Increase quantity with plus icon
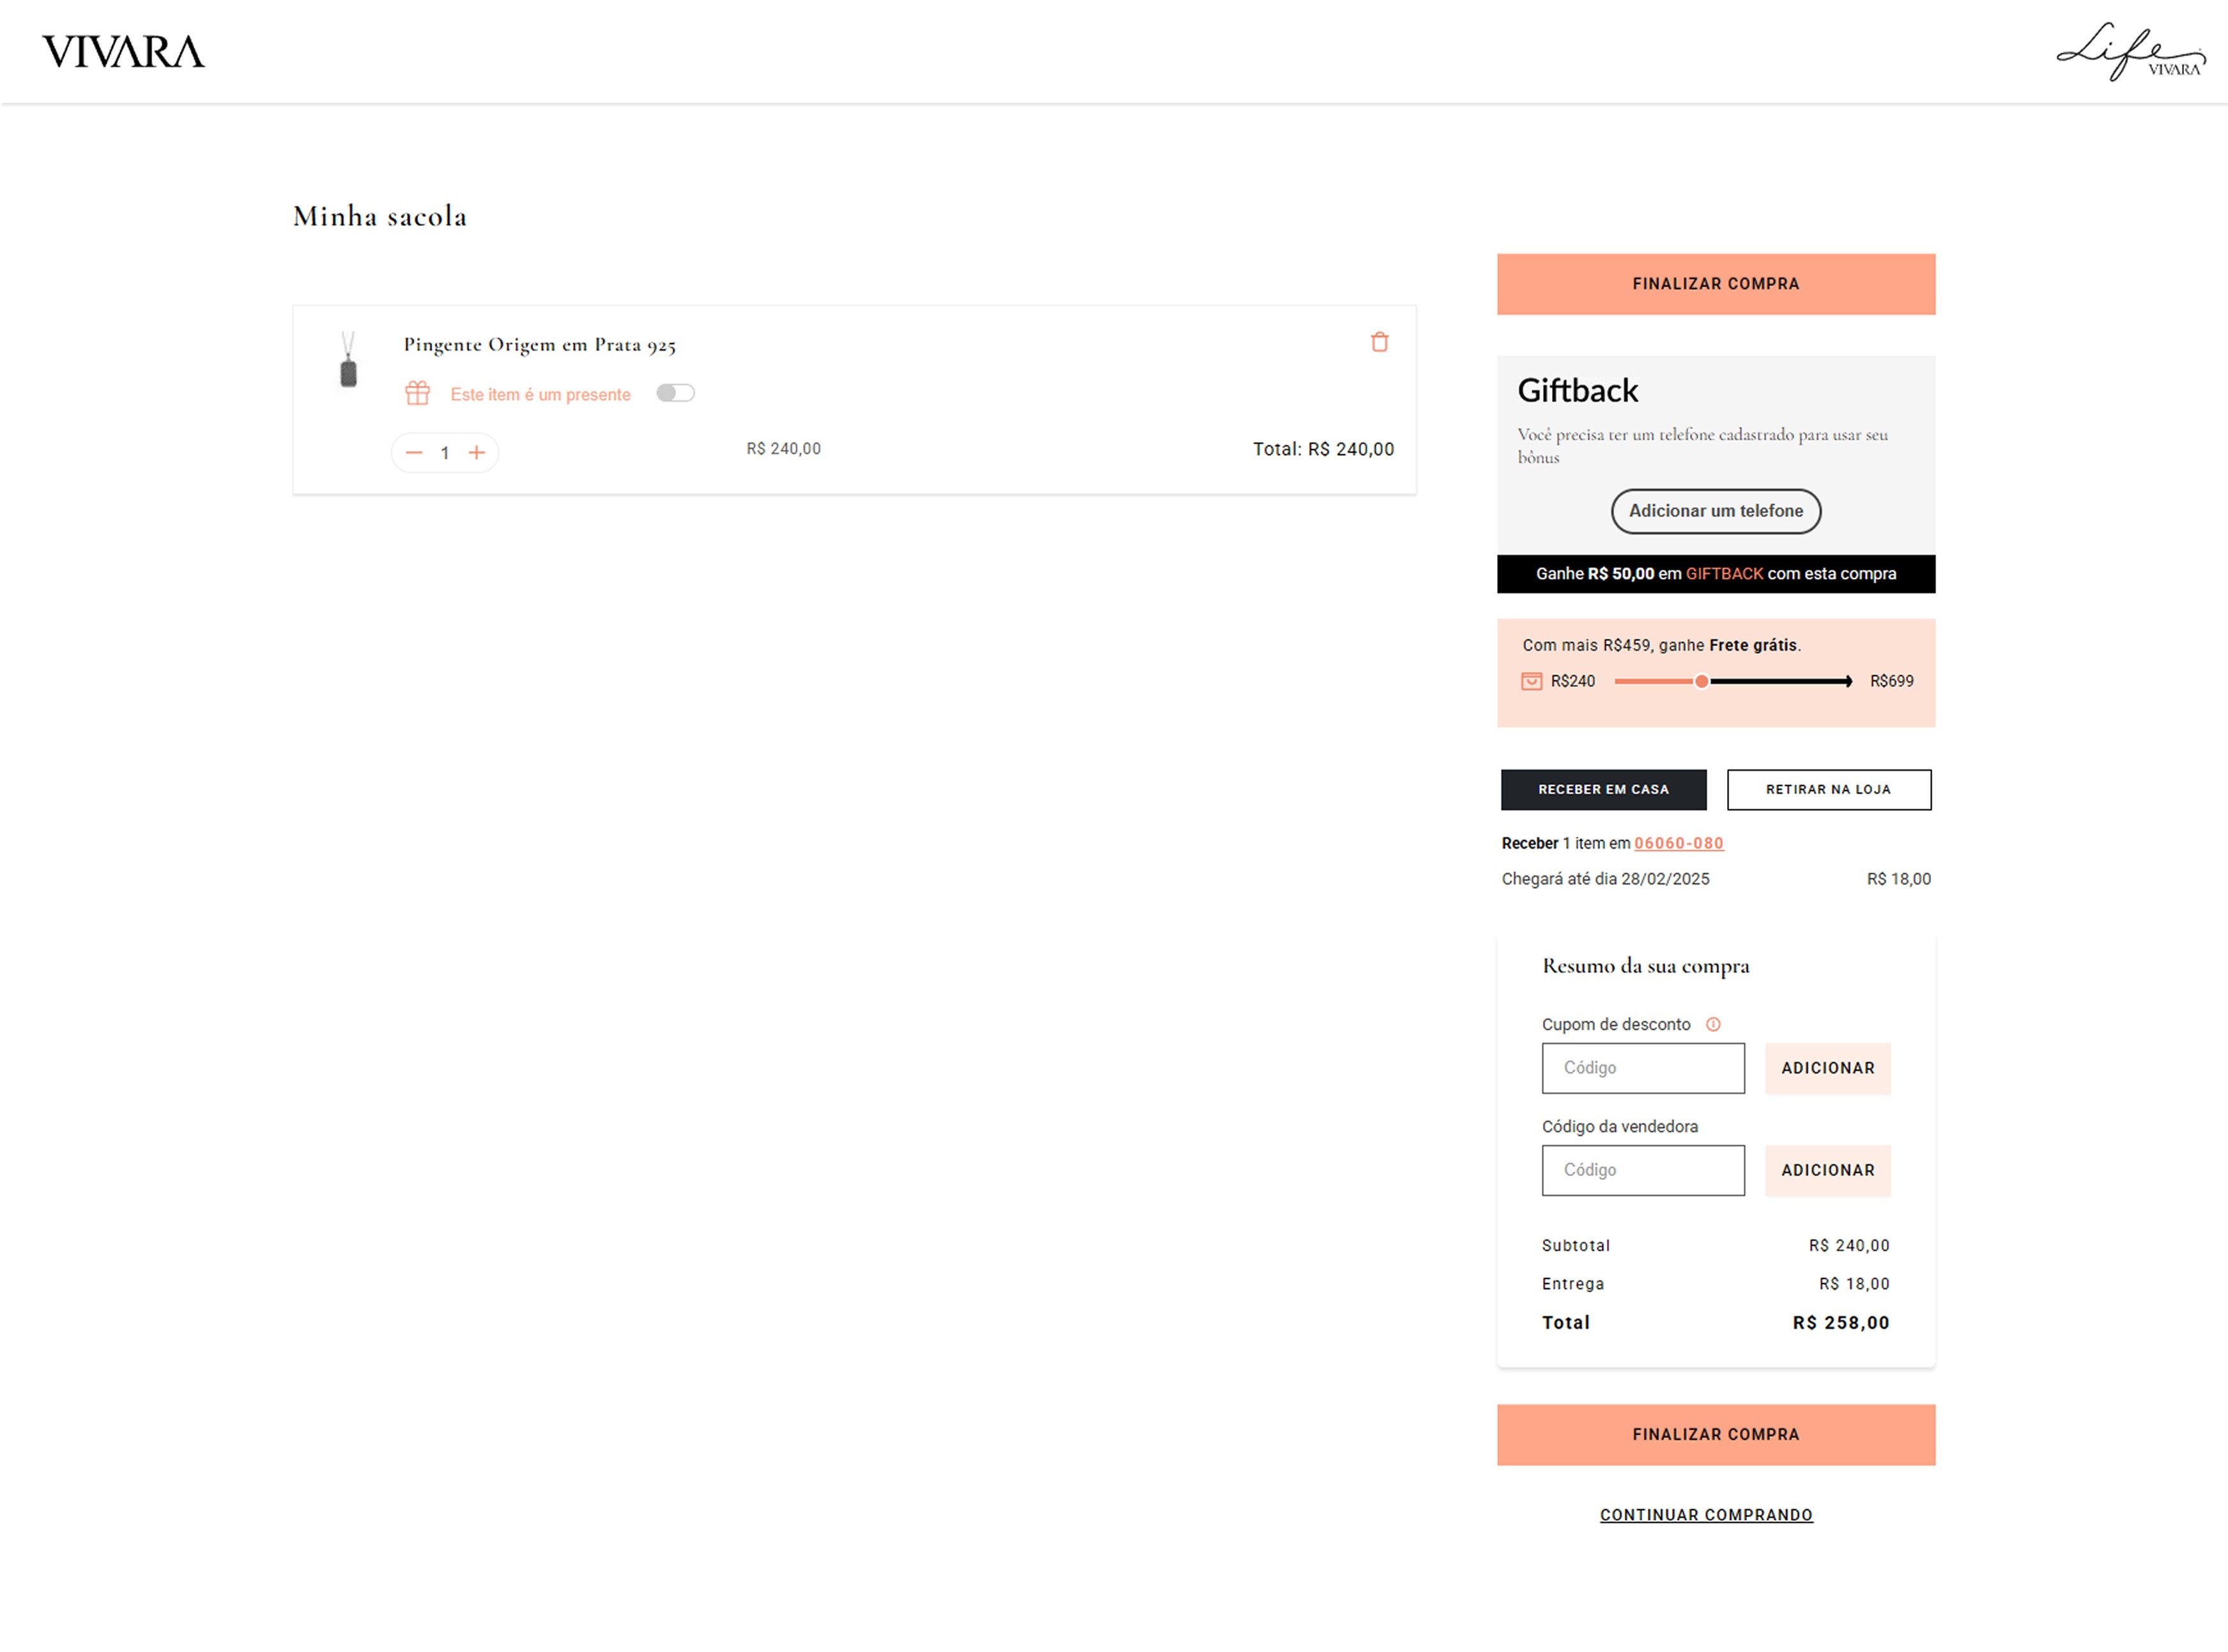The image size is (2228, 1652). tap(477, 453)
